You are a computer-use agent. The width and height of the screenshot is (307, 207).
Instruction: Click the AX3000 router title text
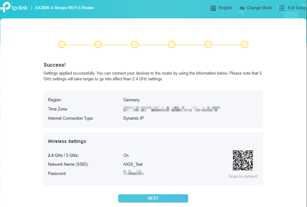[x=64, y=8]
